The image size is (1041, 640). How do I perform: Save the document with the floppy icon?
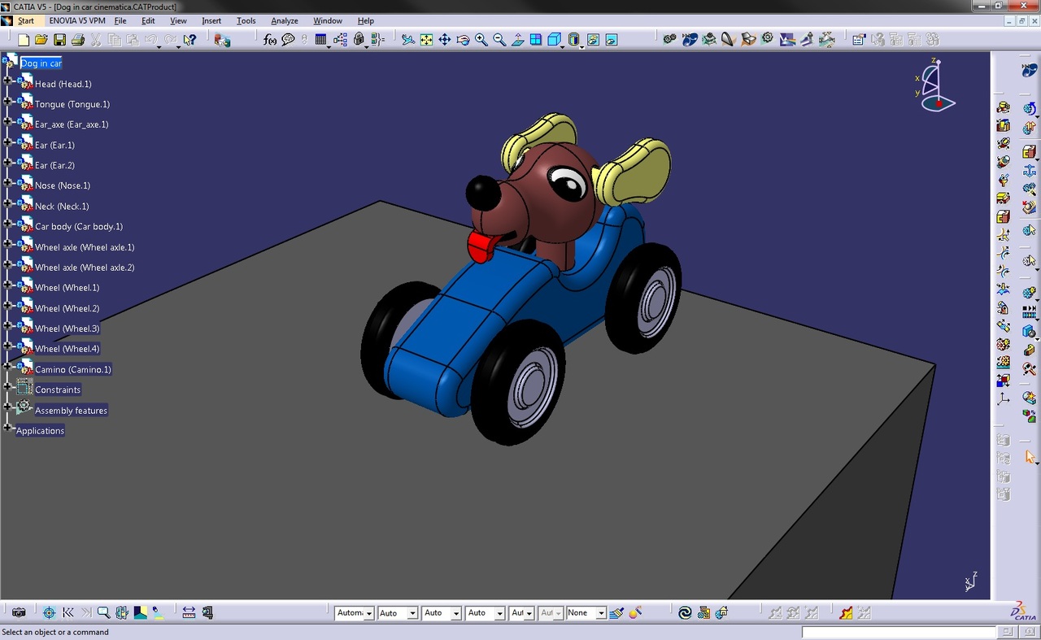coord(59,39)
